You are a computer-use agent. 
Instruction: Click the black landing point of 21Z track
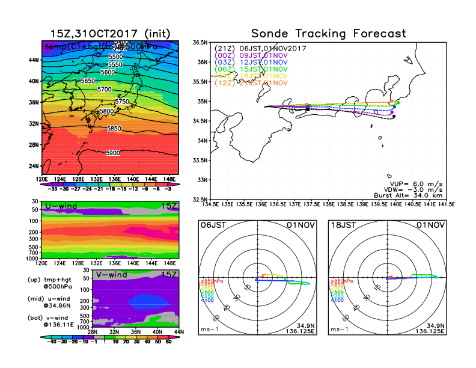394,116
